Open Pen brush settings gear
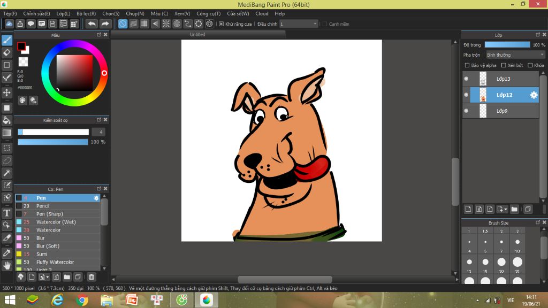This screenshot has height=308, width=548. click(x=96, y=198)
